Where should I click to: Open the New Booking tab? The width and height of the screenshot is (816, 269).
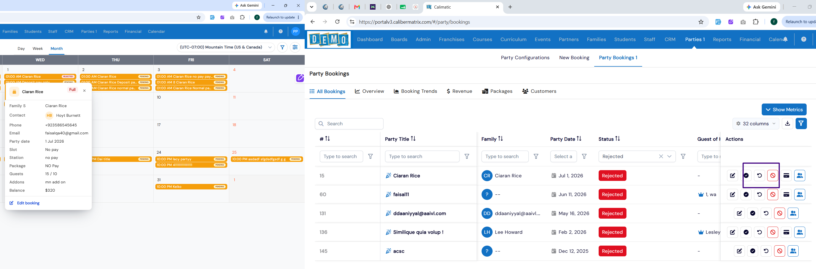(x=574, y=58)
